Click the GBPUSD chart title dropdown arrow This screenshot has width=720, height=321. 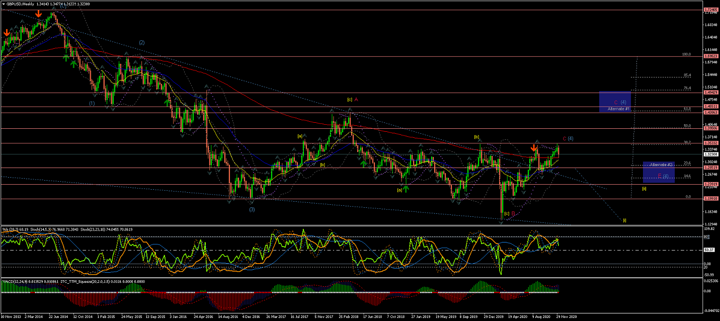coord(4,4)
